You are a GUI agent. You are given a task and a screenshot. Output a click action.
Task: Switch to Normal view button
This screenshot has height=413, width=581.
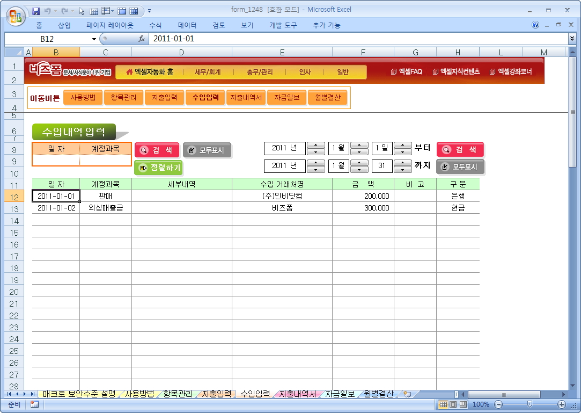[x=443, y=404]
